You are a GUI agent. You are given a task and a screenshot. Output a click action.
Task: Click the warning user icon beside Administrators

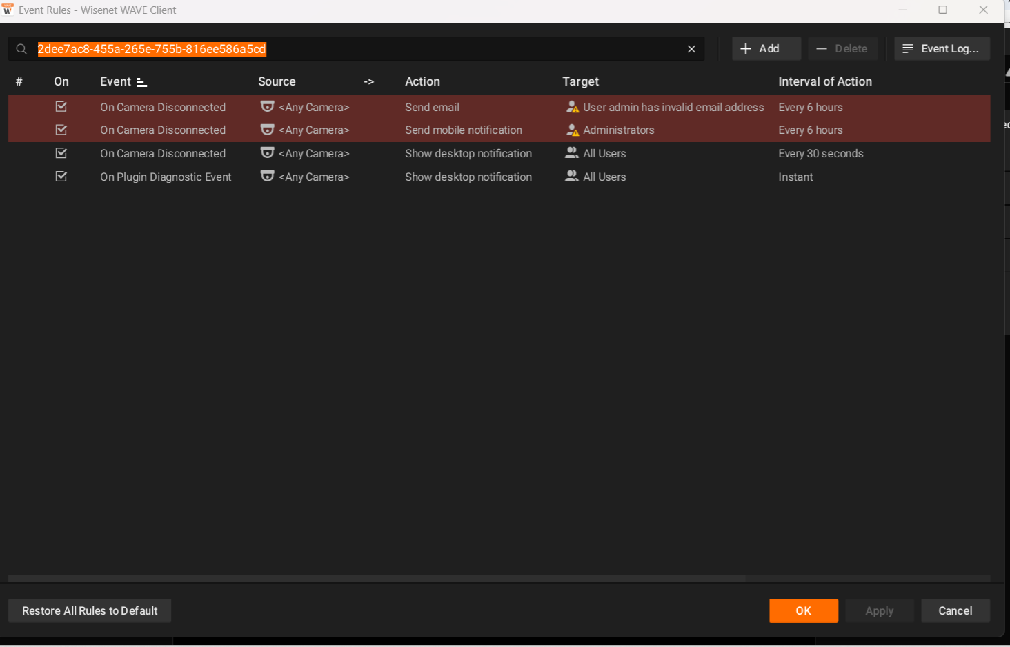[x=573, y=130]
